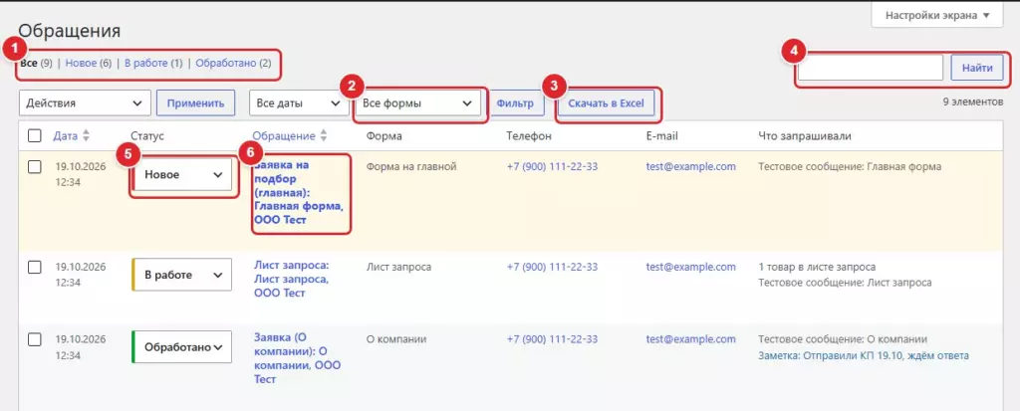
Task: Open the Обработано status dropdown
Action: [x=182, y=346]
